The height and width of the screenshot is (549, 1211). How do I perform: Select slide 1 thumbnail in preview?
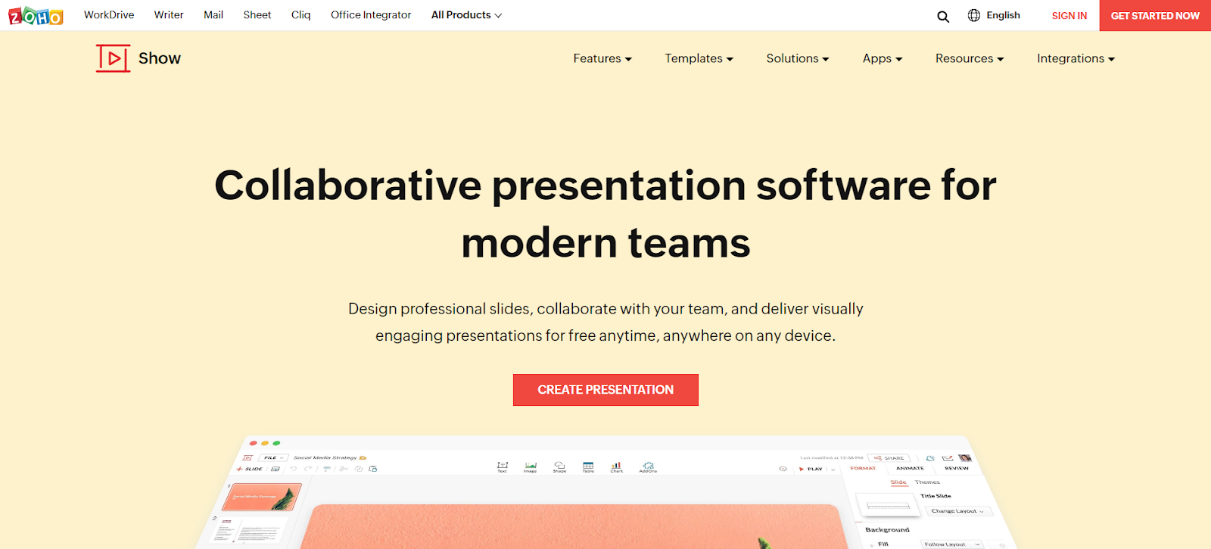(261, 497)
